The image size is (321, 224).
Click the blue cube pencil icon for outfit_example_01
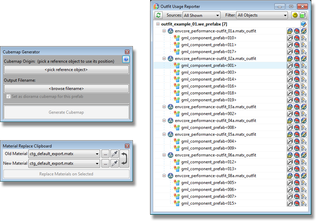[x=304, y=24]
